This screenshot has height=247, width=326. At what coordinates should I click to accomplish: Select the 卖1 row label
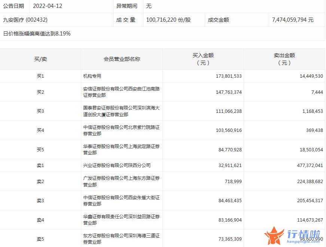(40, 165)
